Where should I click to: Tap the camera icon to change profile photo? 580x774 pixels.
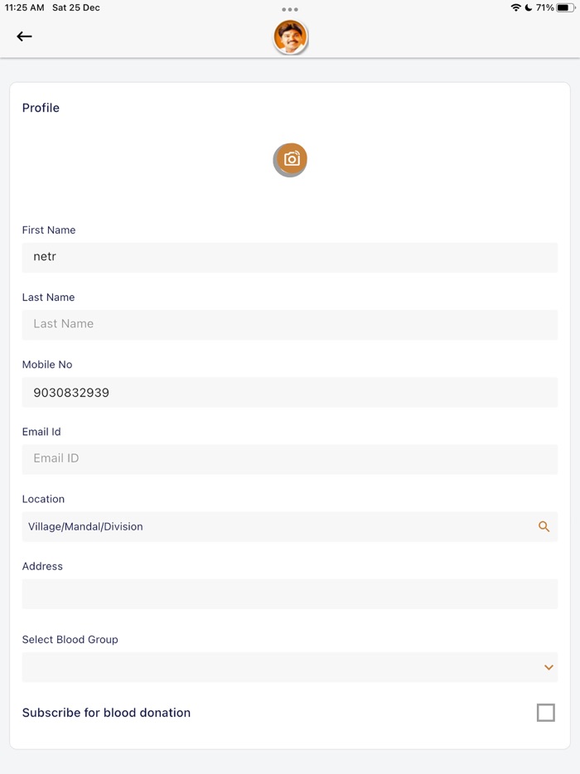pyautogui.click(x=291, y=159)
